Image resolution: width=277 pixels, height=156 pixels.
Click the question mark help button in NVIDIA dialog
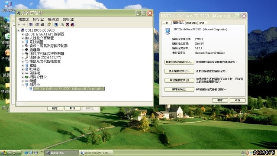[x=238, y=16]
